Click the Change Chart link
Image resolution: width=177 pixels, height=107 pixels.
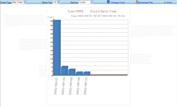pos(118,2)
